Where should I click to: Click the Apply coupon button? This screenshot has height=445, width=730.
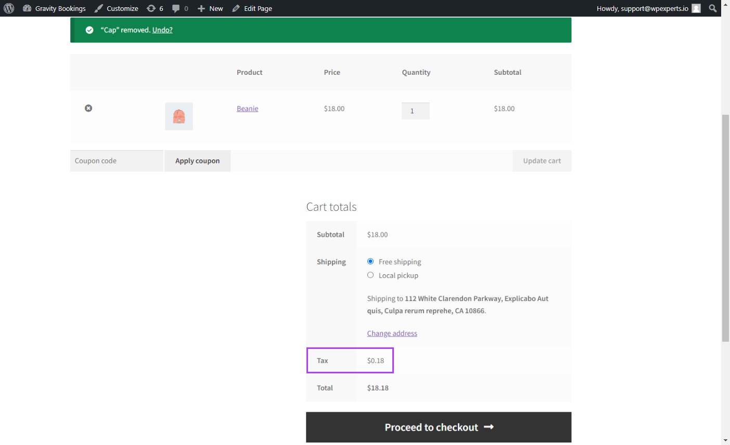197,161
